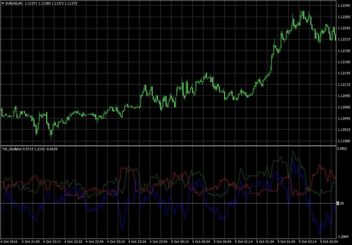Select the oscillator value 0.5714
This screenshot has height=245, width=352.
coord(28,149)
